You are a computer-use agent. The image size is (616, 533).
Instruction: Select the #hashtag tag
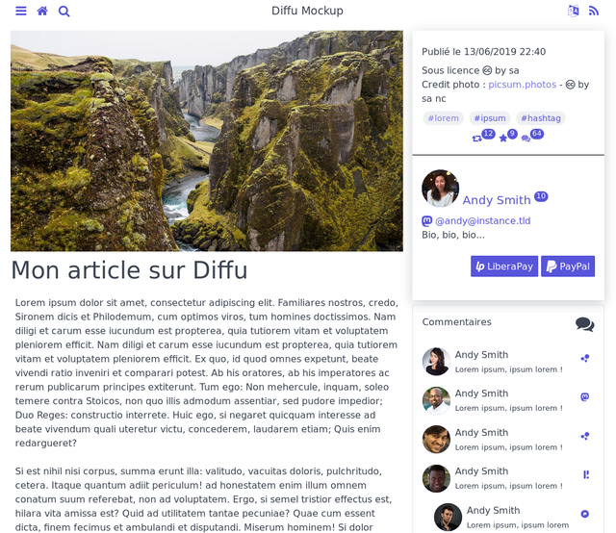point(541,118)
